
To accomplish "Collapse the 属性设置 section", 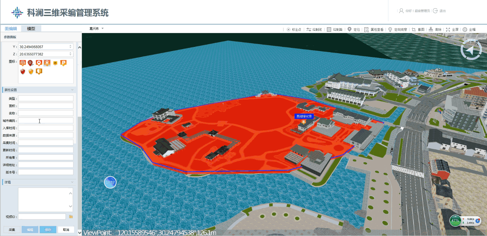I will point(72,90).
